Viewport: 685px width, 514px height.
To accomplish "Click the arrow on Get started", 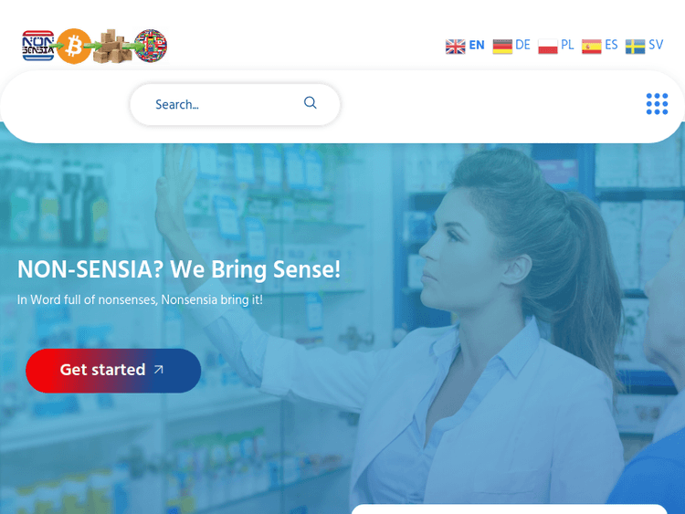I will (159, 370).
